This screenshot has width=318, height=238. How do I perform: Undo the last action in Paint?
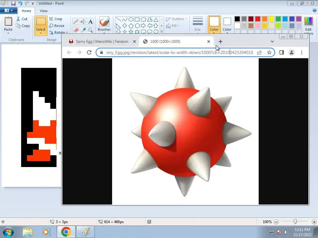[20, 3]
